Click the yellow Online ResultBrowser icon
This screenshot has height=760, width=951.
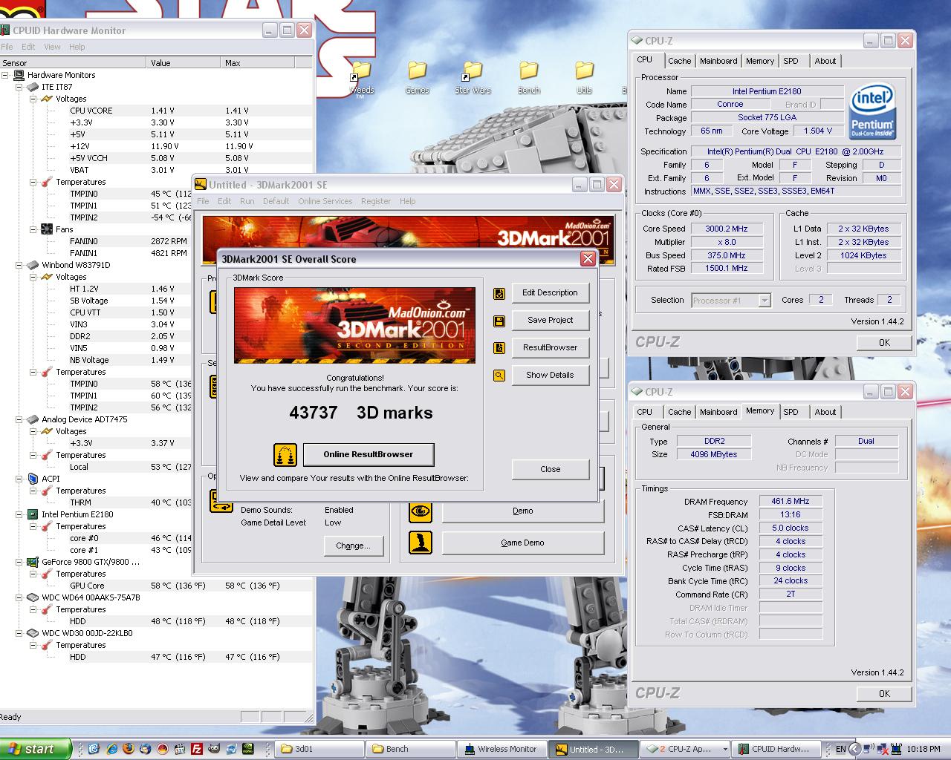[x=285, y=454]
